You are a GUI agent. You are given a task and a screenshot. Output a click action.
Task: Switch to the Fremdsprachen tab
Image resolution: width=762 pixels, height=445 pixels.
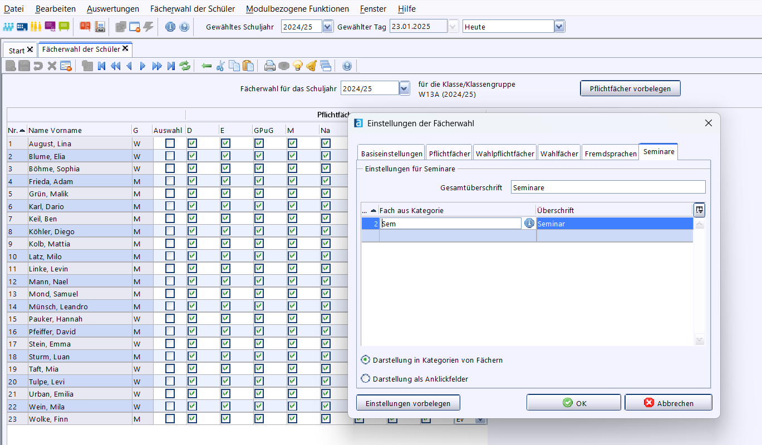pos(611,154)
